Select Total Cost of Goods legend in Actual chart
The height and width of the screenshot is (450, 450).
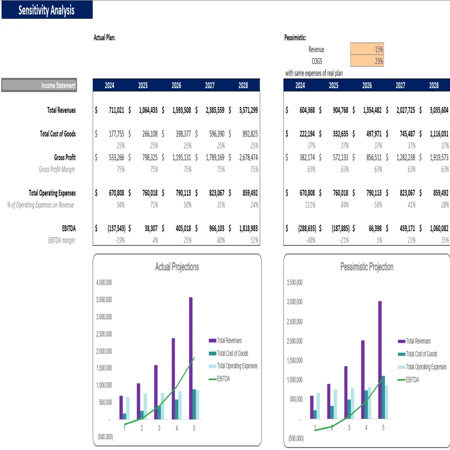(232, 354)
